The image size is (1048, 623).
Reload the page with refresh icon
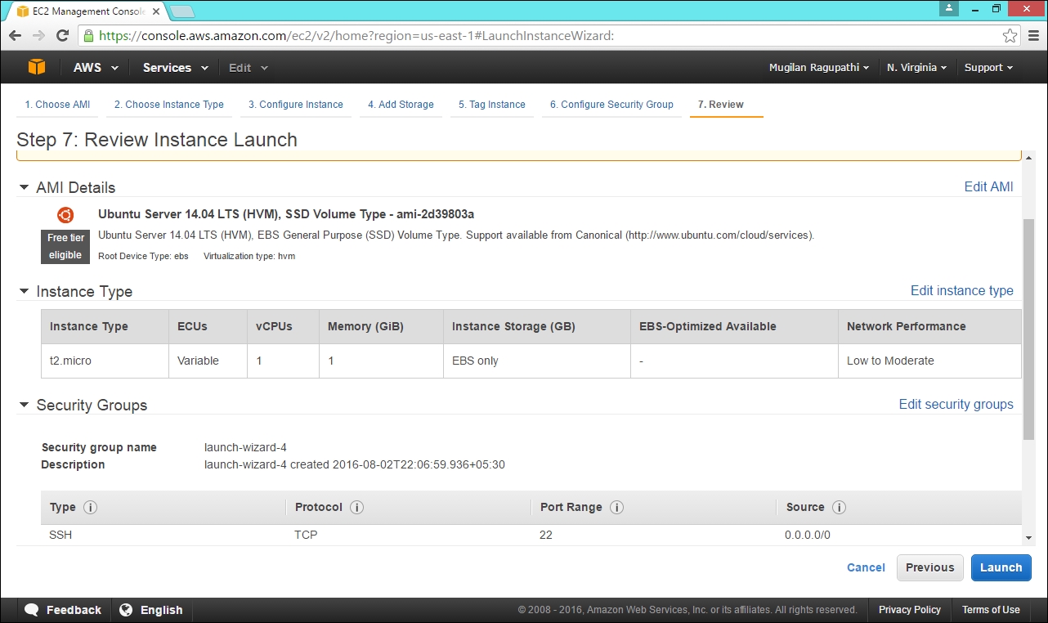click(x=62, y=36)
